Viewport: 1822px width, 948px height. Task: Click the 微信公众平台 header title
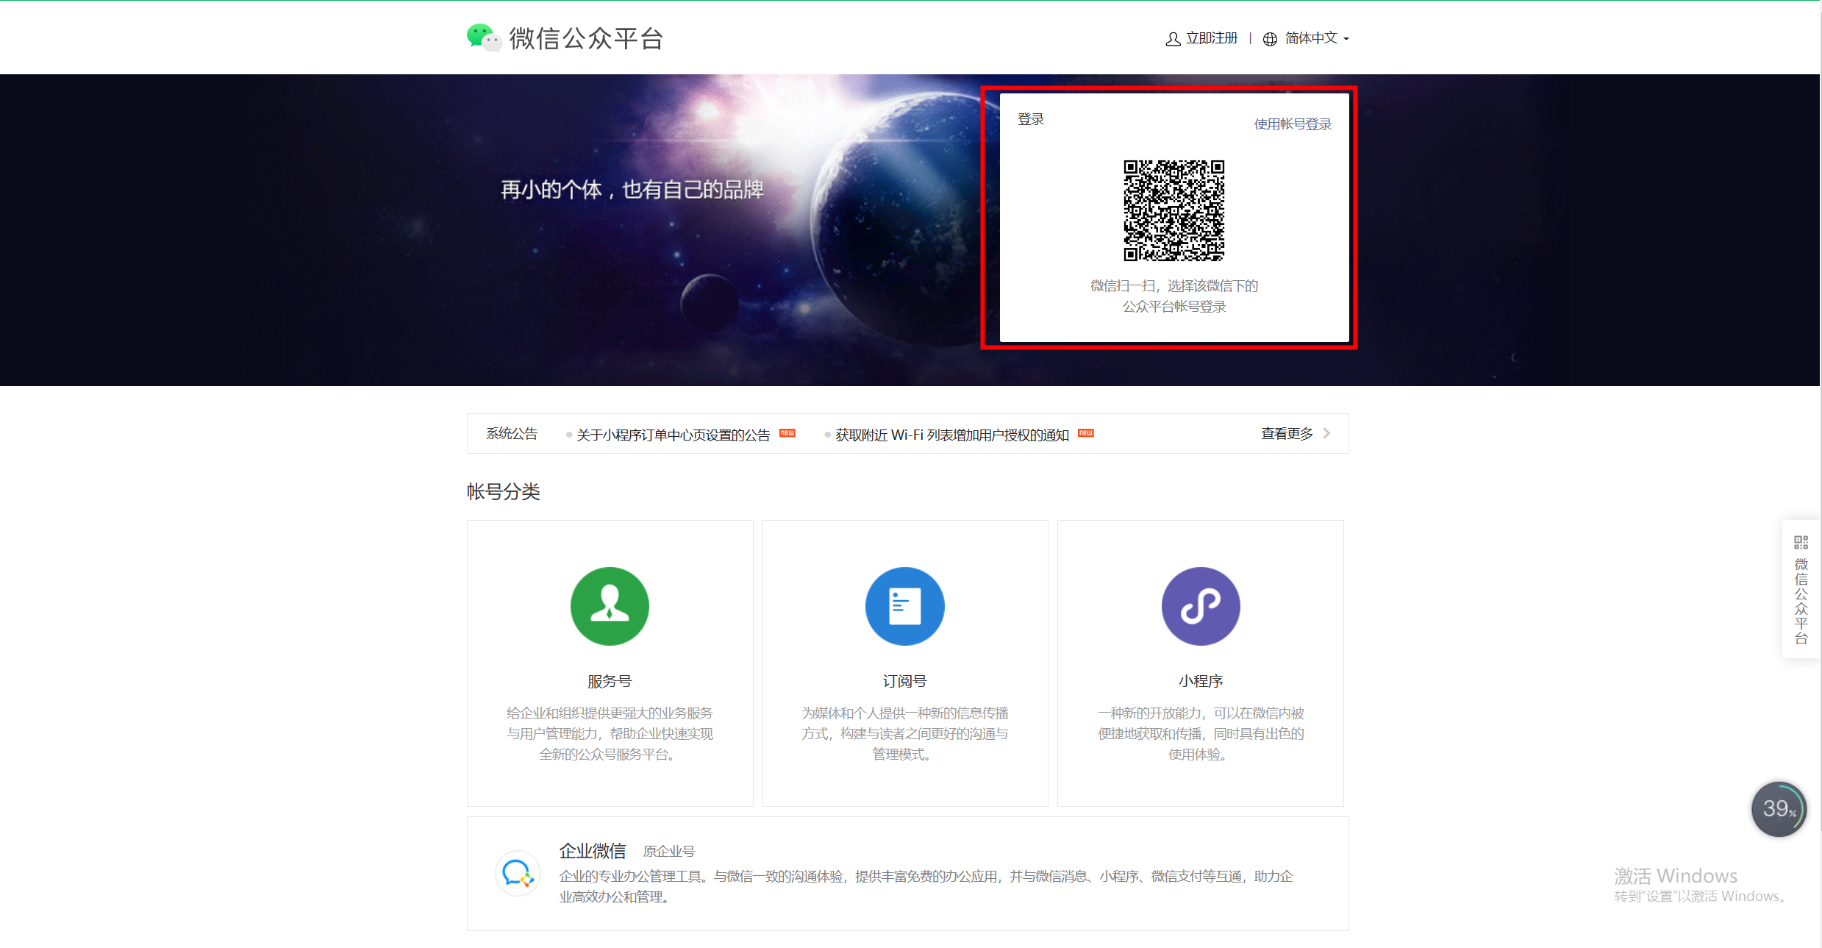pos(587,38)
